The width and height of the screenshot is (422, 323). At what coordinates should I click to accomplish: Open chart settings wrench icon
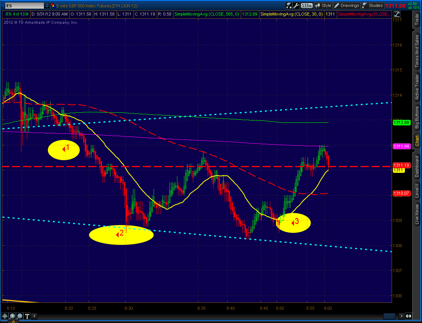(x=296, y=6)
